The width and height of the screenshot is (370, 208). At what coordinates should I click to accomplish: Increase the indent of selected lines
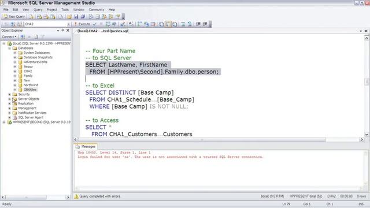pyautogui.click(x=205, y=24)
